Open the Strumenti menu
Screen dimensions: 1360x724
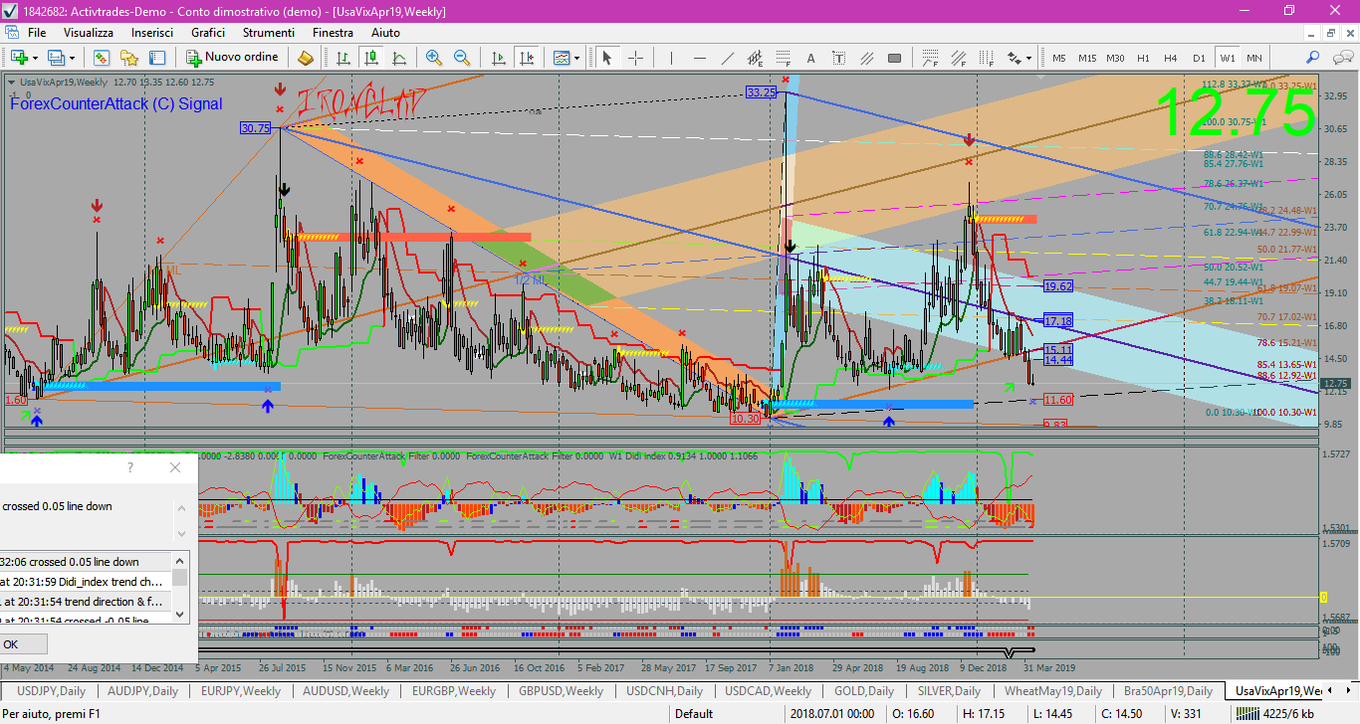[268, 33]
